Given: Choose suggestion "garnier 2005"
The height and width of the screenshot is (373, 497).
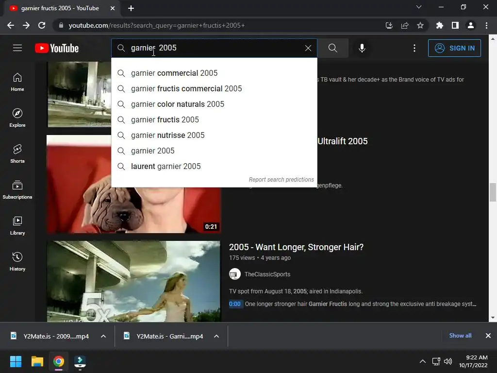Looking at the screenshot, I should point(214,151).
